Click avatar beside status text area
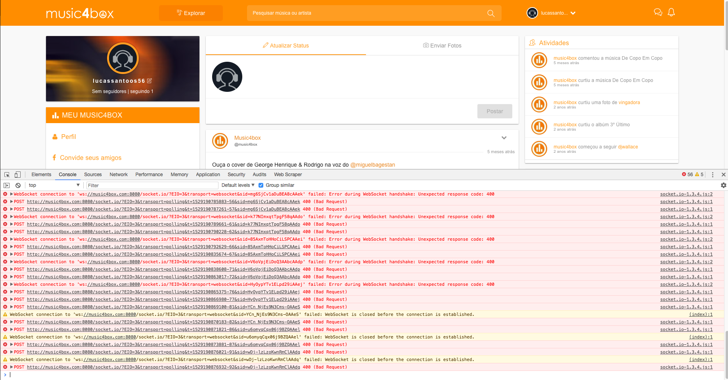Screen dimensions: 728x380 point(227,77)
